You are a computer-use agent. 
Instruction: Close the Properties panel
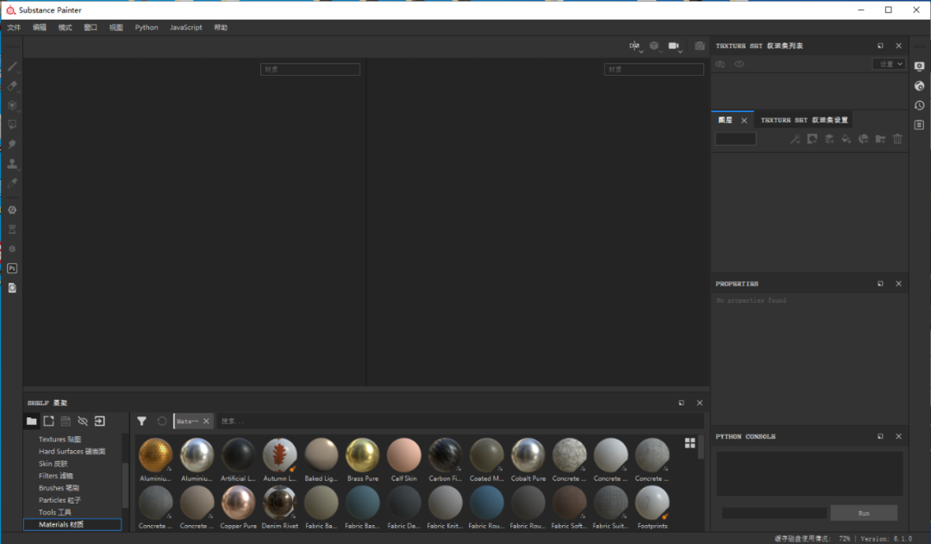click(898, 284)
